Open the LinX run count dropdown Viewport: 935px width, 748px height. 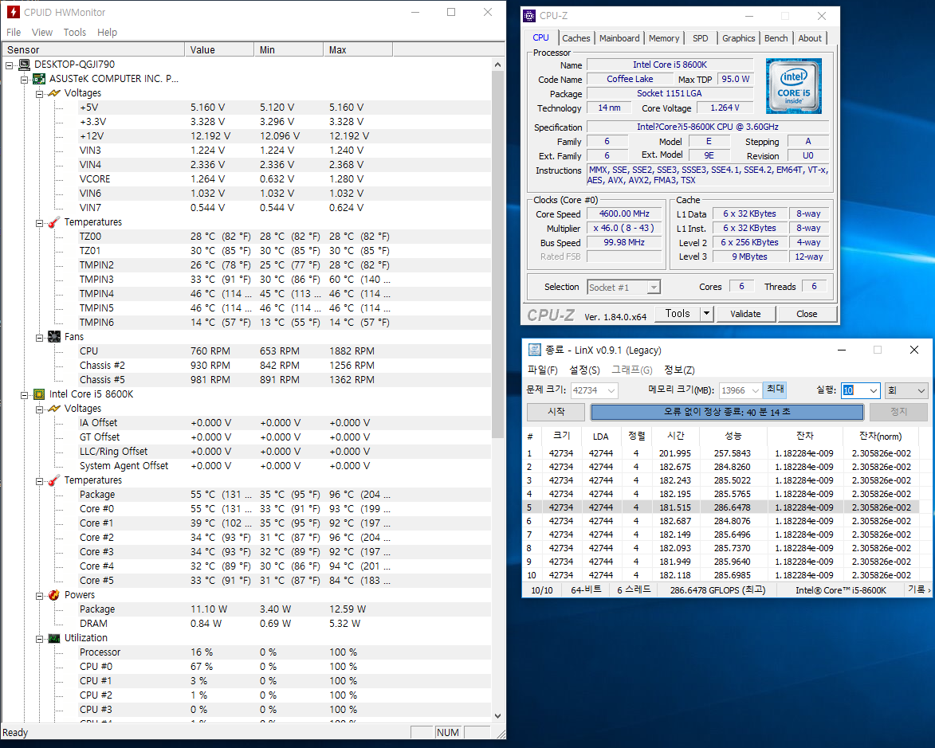click(x=874, y=390)
